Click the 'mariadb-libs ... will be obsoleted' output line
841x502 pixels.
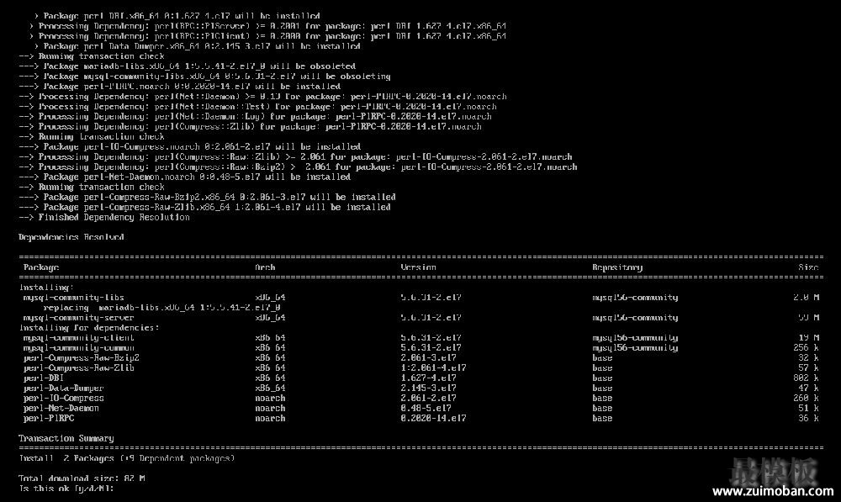(x=188, y=66)
